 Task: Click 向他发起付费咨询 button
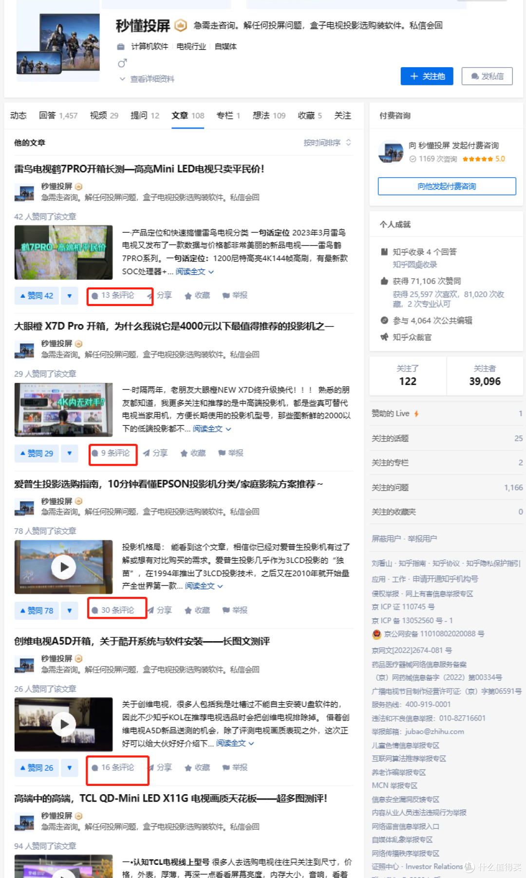(447, 186)
